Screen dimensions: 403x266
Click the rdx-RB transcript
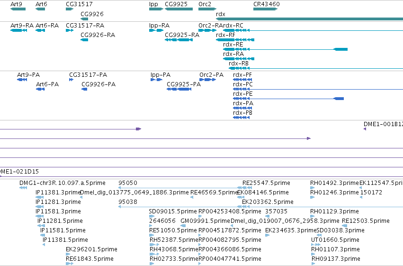(316, 68)
